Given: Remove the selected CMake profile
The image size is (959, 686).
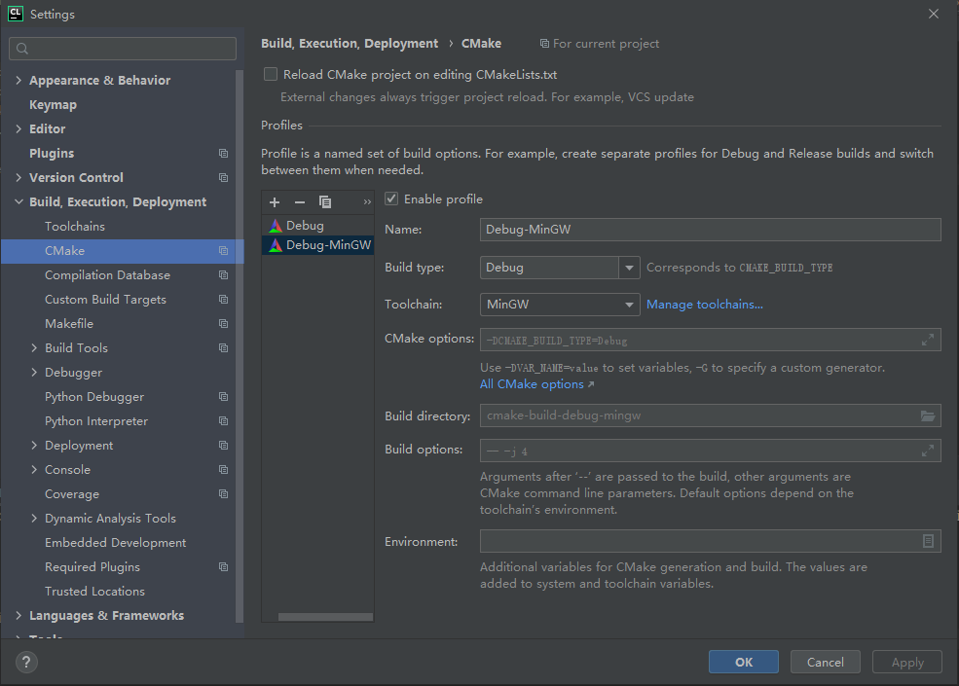Looking at the screenshot, I should pos(300,202).
